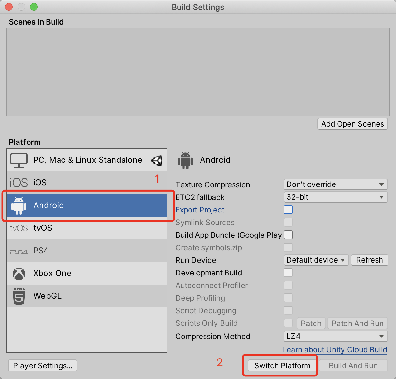This screenshot has height=379, width=396.
Task: Click the Add Open Scenes button
Action: click(x=353, y=124)
